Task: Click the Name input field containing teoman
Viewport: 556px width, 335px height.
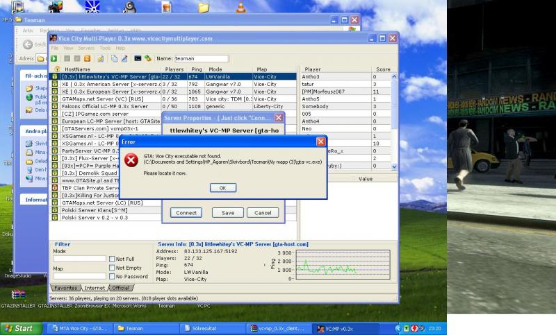Action: (x=201, y=58)
